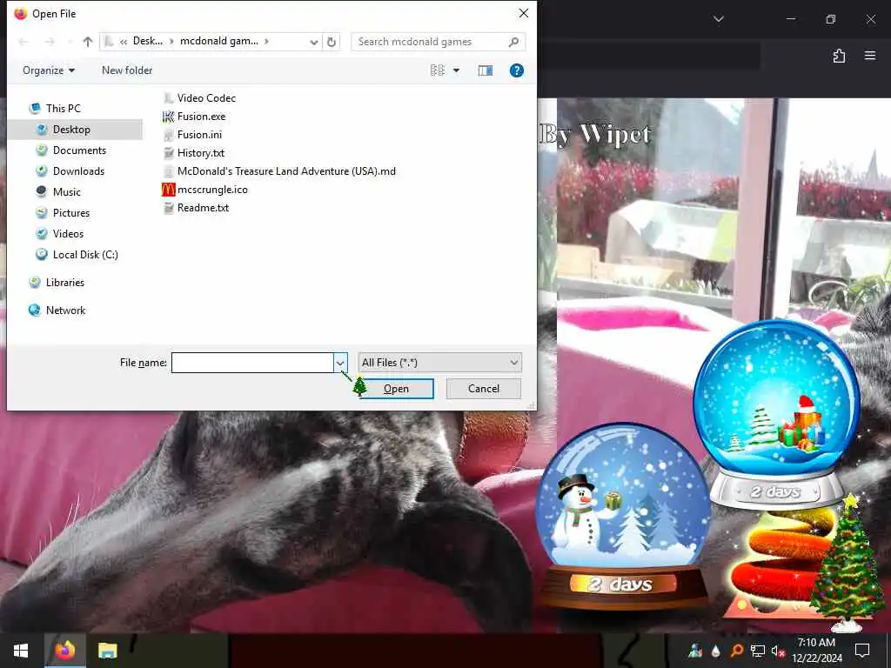Click the volume speaker tray icon

pyautogui.click(x=777, y=651)
